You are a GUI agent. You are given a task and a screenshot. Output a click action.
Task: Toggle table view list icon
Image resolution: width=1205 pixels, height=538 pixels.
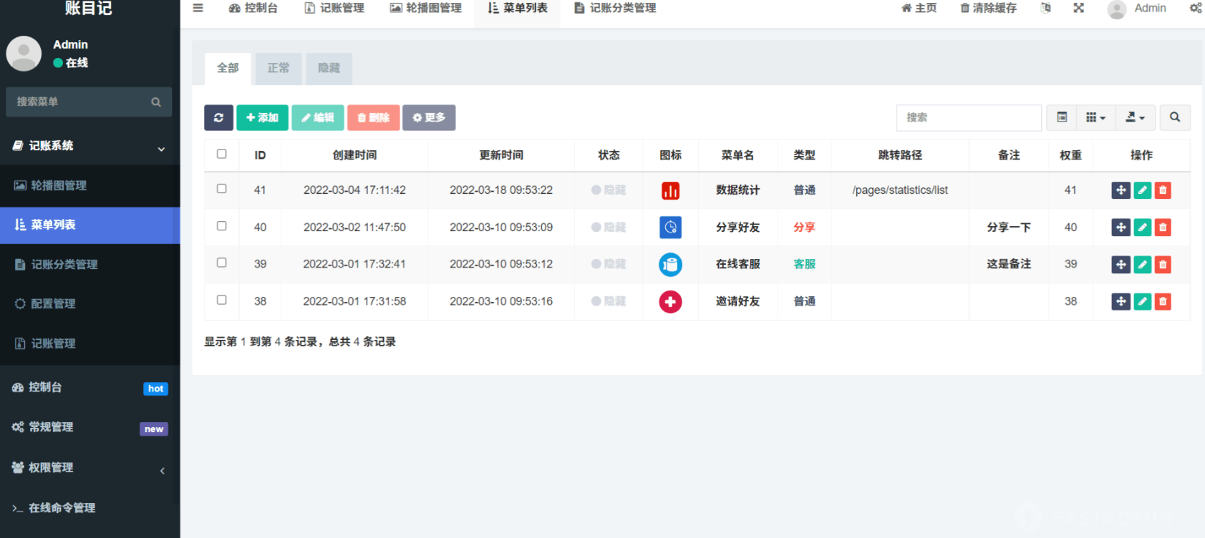pos(1062,117)
